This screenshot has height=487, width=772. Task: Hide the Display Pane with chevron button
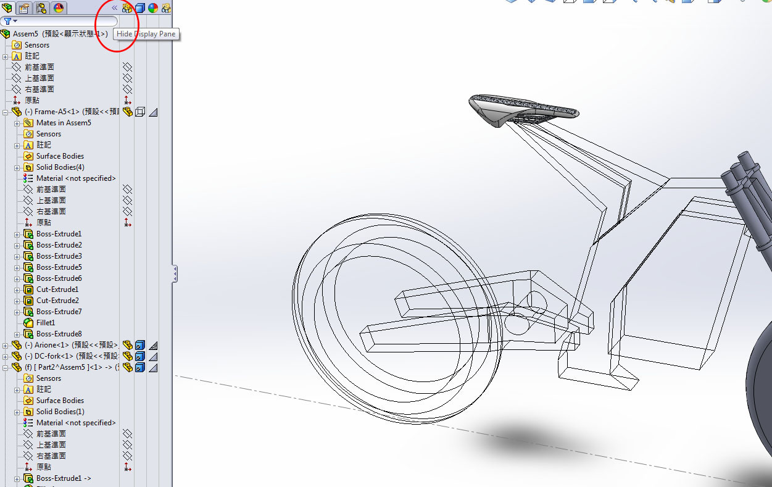pyautogui.click(x=114, y=8)
